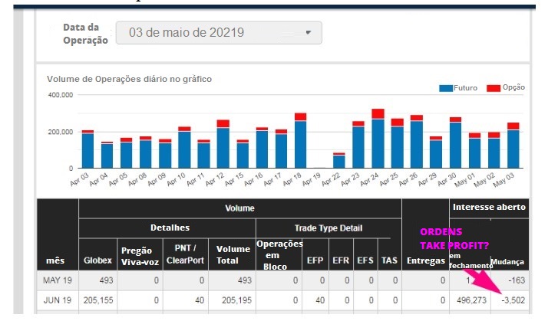Click the Globex column header
This screenshot has height=321, width=558.
[97, 260]
